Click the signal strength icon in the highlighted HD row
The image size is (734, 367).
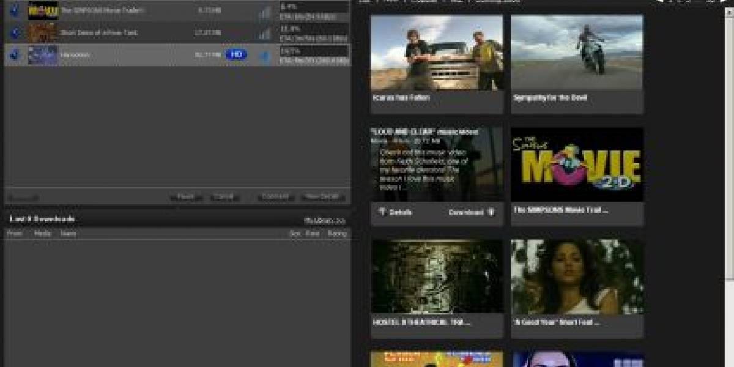[x=264, y=56]
